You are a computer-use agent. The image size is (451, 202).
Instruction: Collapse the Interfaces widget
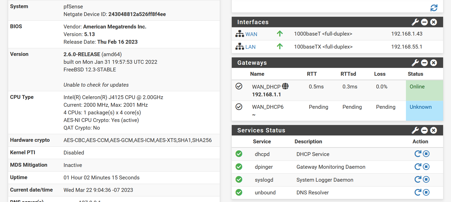pyautogui.click(x=424, y=22)
